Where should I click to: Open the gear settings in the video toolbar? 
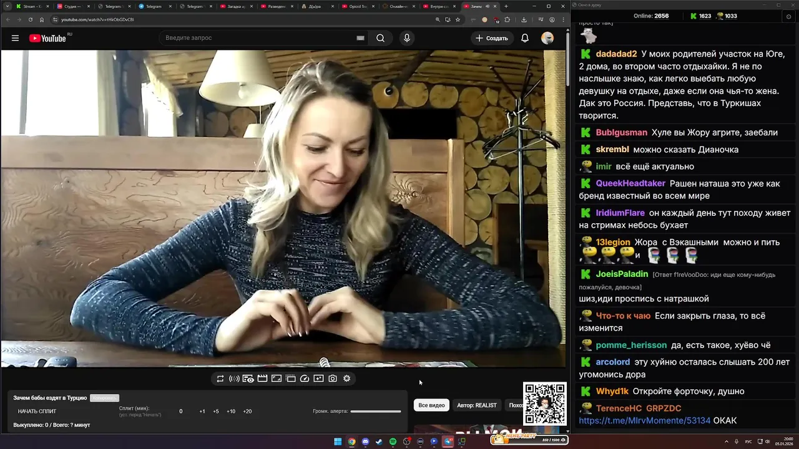pyautogui.click(x=347, y=379)
